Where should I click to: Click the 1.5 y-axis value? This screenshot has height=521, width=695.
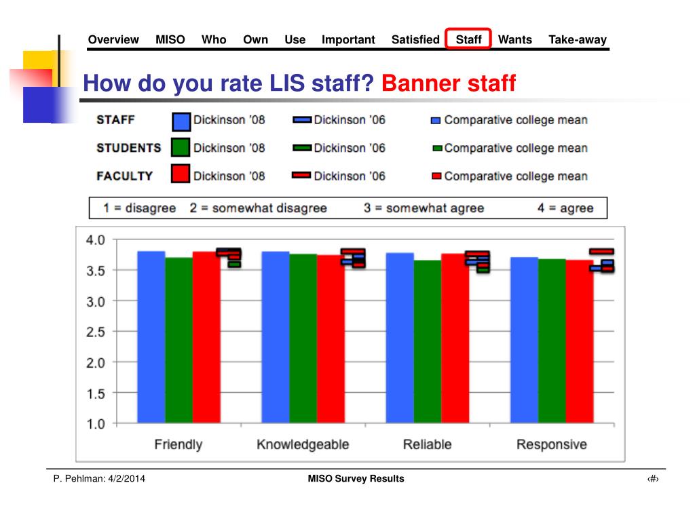pos(96,393)
